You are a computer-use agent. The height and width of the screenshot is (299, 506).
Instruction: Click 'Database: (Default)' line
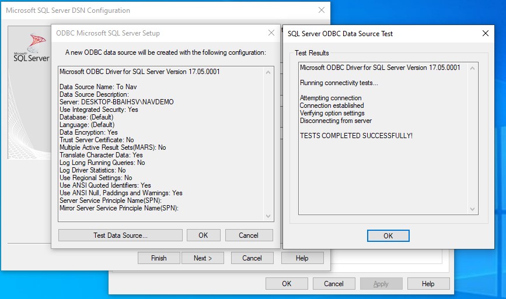86,117
